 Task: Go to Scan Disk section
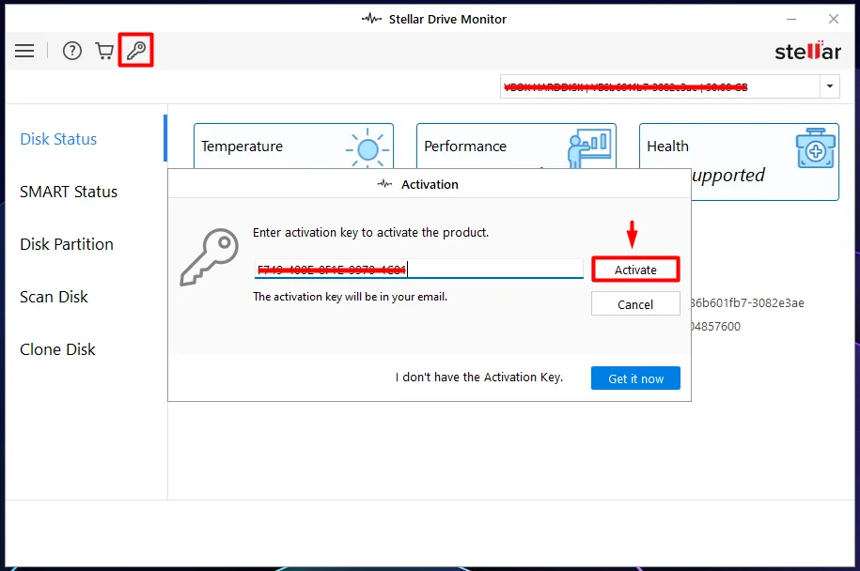coord(54,297)
